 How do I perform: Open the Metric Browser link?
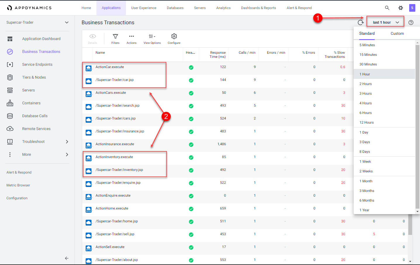18,185
